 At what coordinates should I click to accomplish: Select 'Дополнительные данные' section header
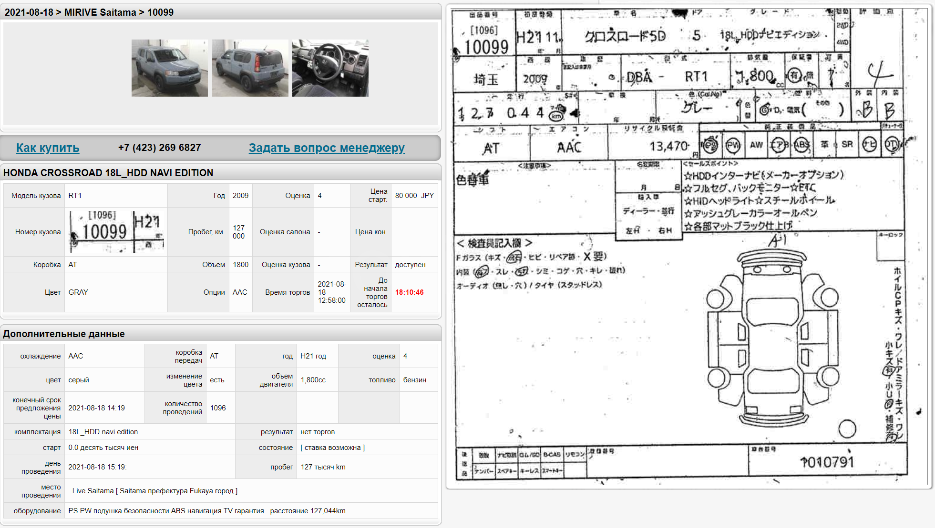coord(64,334)
